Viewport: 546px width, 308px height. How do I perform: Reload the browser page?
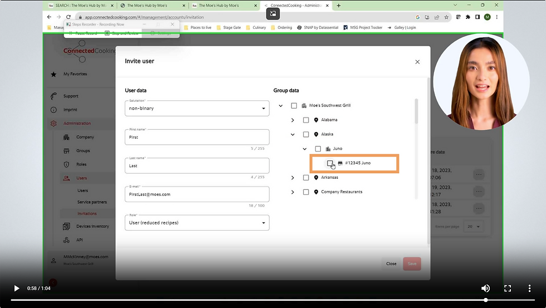pos(68,17)
